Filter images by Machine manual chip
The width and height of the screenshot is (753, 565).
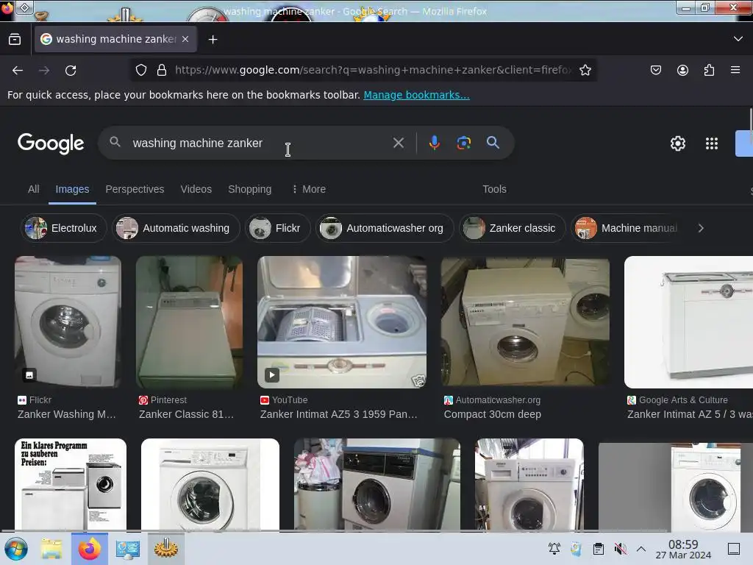(x=627, y=228)
